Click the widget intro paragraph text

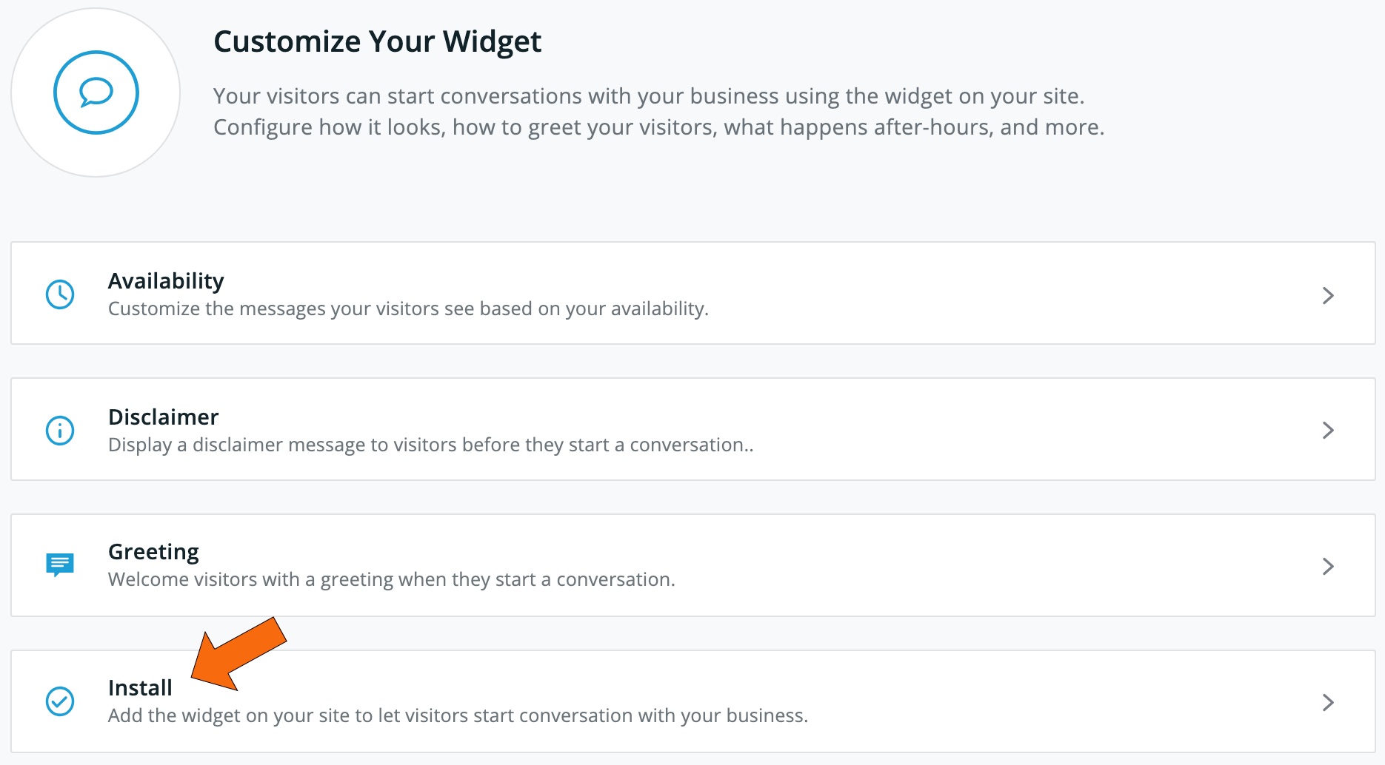[658, 112]
